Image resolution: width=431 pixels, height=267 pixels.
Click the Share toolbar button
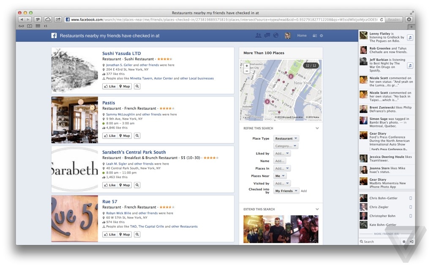[x=58, y=19]
